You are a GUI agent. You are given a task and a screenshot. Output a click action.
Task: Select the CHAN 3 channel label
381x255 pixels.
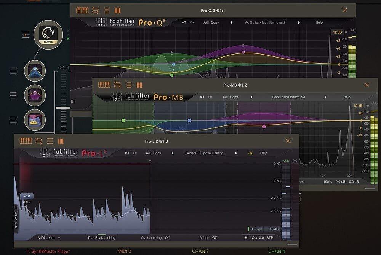tap(200, 251)
